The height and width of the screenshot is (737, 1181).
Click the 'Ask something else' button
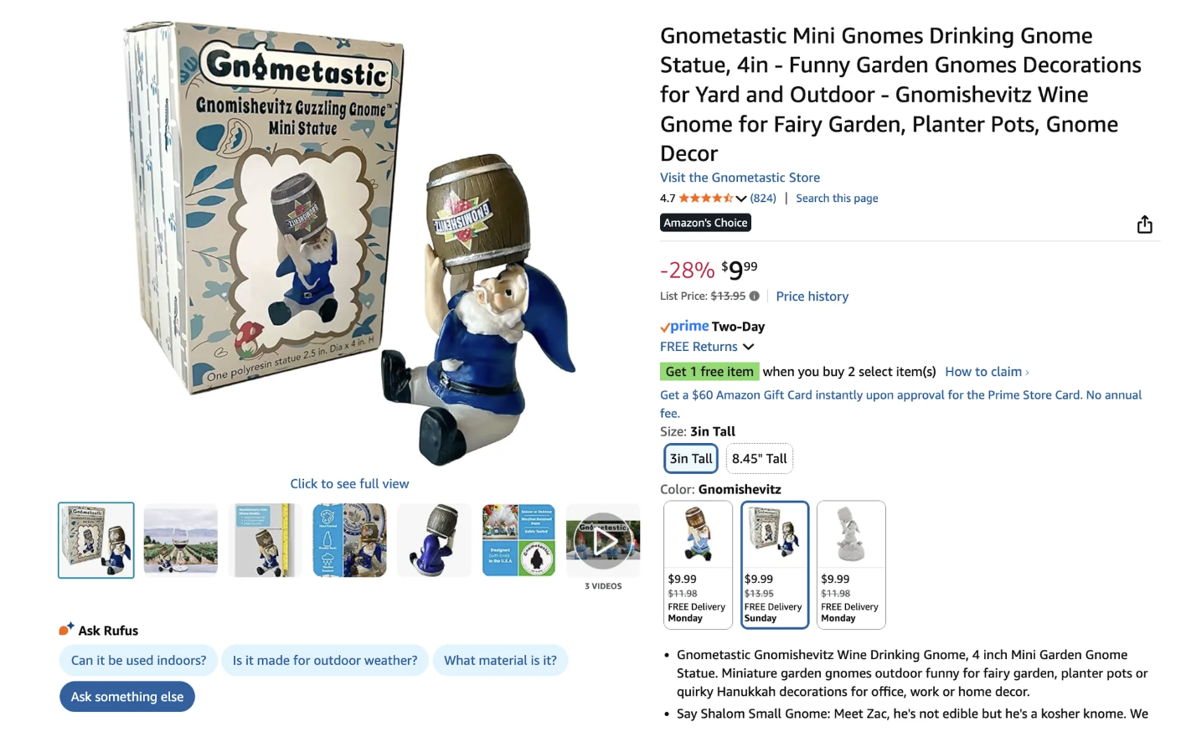tap(127, 696)
